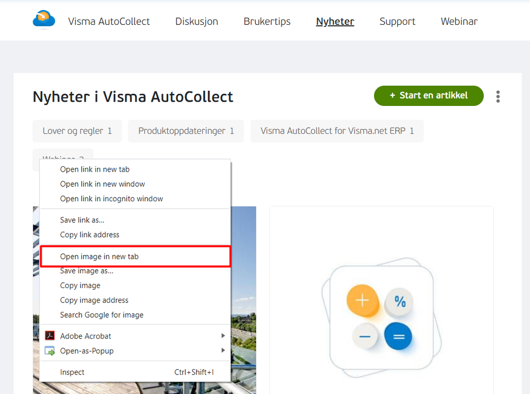This screenshot has width=530, height=394.
Task: Select Open link in incognito window
Action: click(135, 199)
